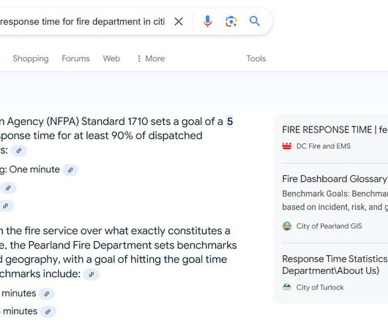Clear the search box with the X icon

click(x=179, y=21)
